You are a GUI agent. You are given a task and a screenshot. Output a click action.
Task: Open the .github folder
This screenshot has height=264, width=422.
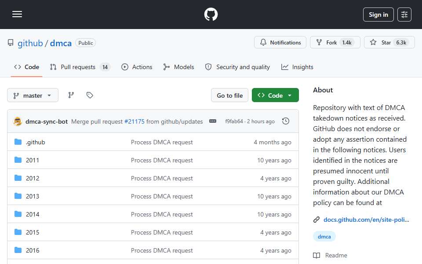tap(35, 142)
